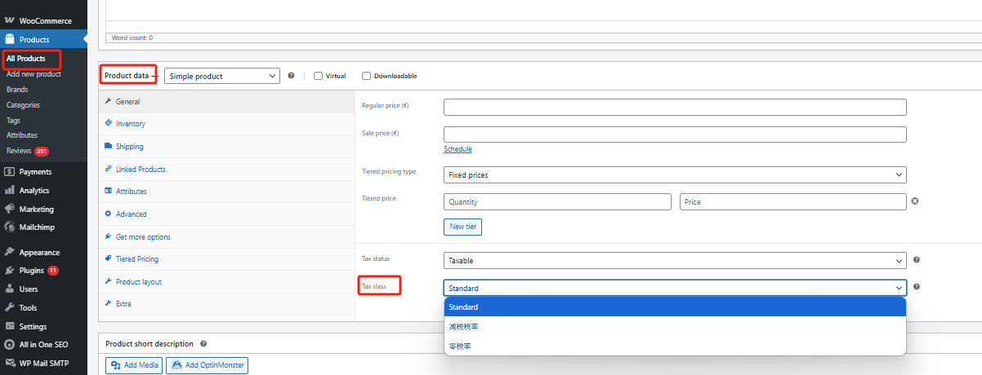
Task: Choose 零税率 from the tax class list
Action: click(460, 346)
